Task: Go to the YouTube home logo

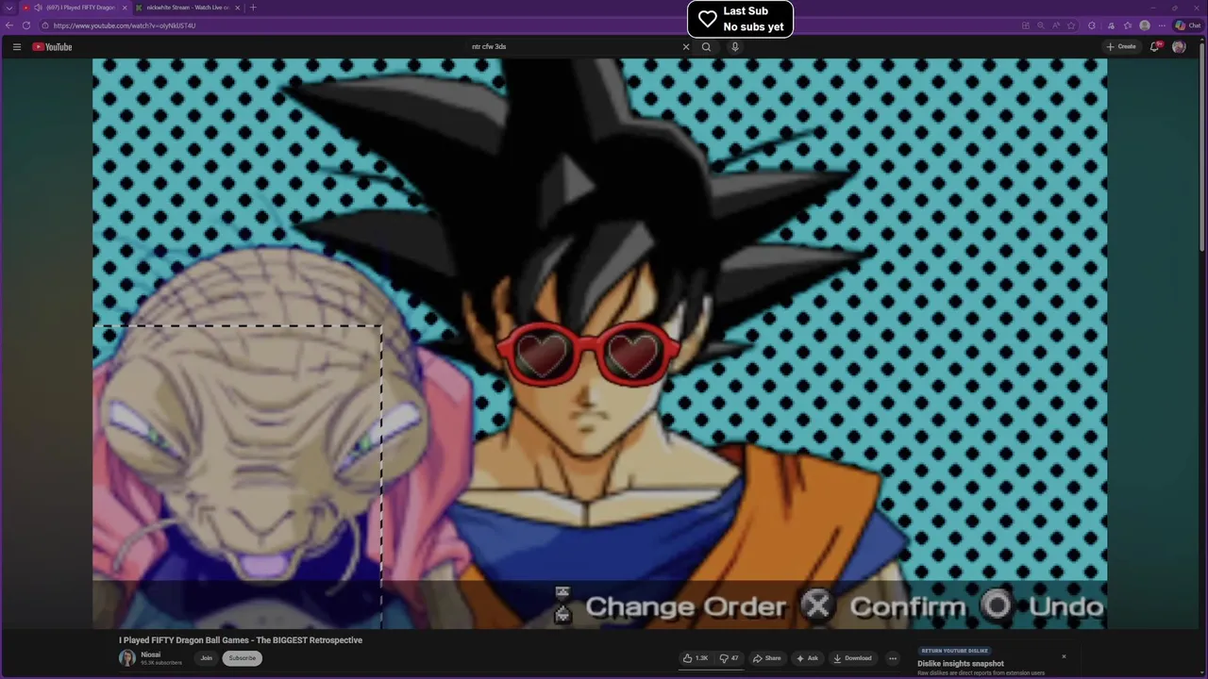Action: tap(52, 46)
